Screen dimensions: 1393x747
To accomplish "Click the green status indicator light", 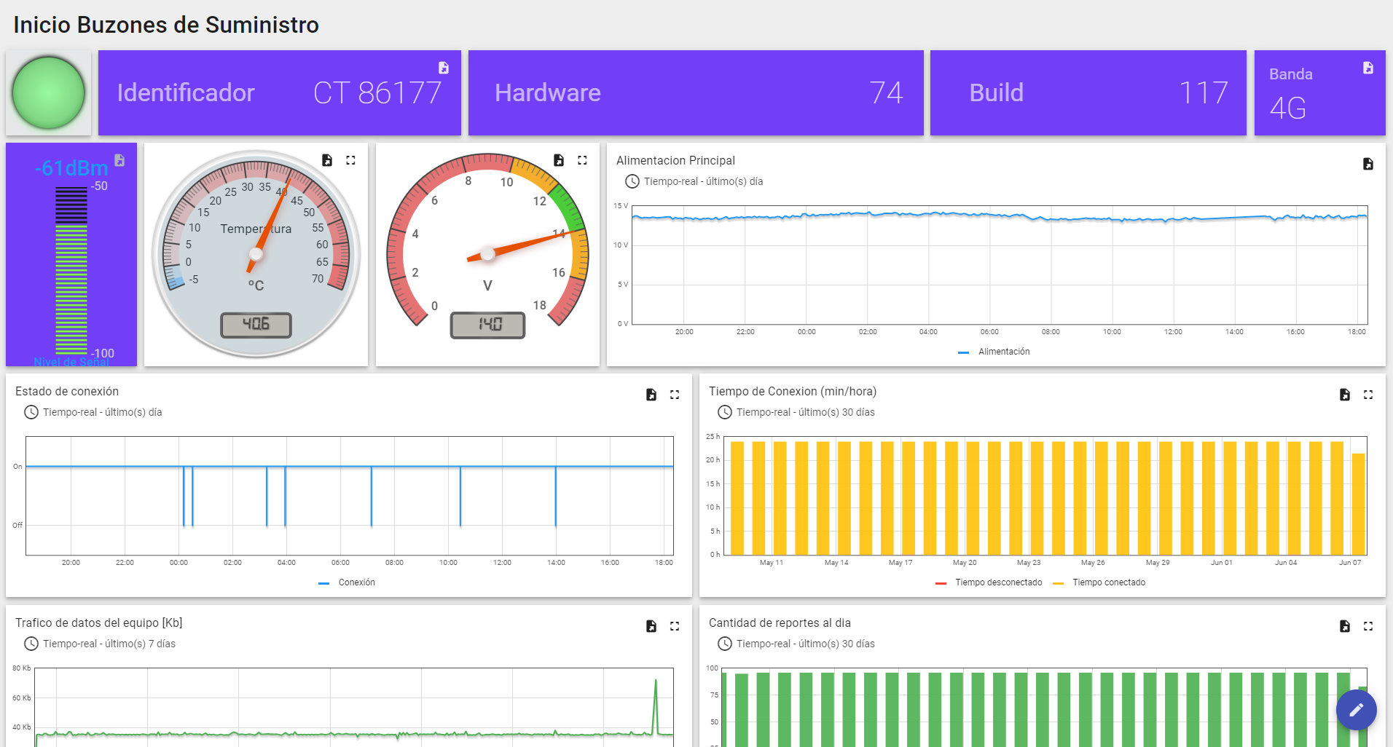I will [x=49, y=93].
